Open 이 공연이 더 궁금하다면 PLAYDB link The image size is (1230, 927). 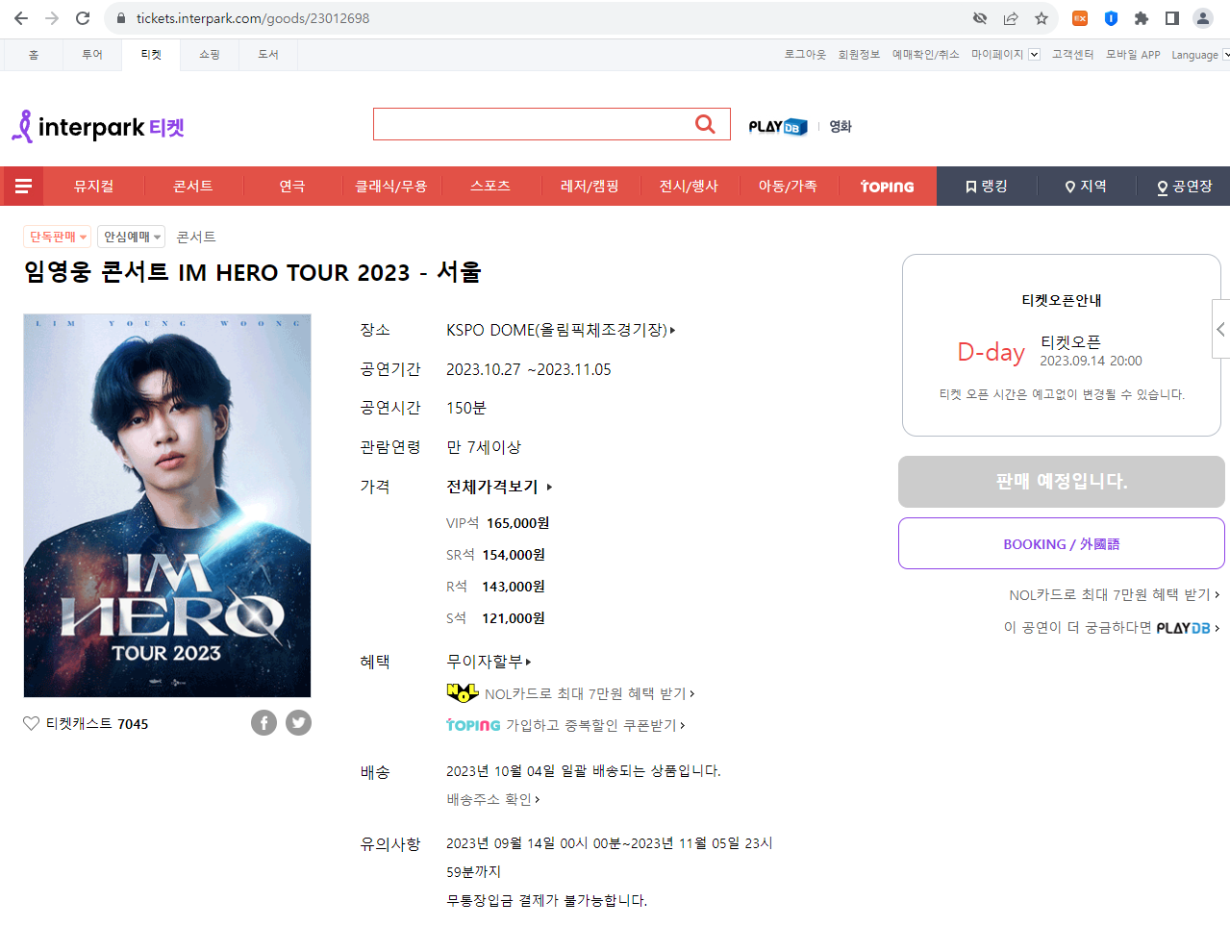click(1112, 628)
